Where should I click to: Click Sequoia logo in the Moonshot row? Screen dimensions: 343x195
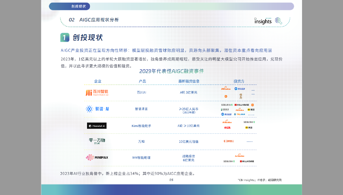(249, 122)
